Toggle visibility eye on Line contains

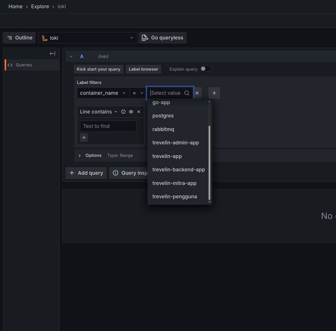pyautogui.click(x=131, y=112)
